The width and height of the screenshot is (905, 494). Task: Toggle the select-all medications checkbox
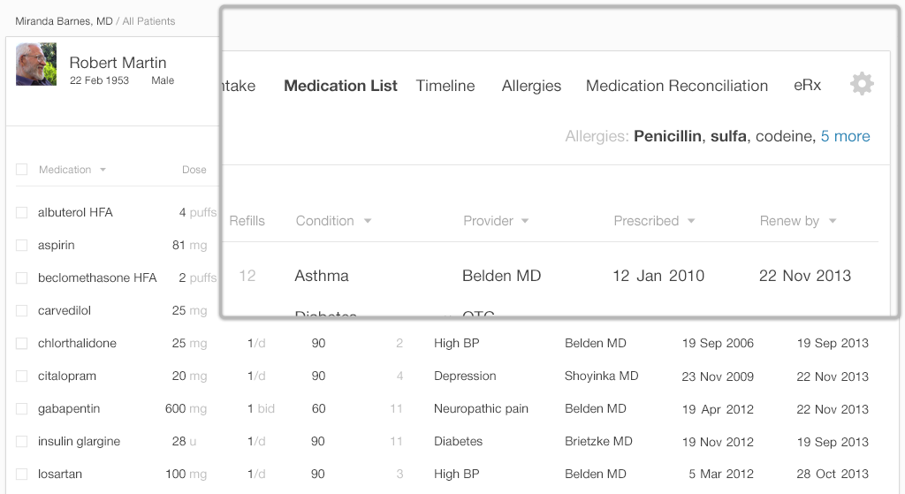[x=22, y=170]
